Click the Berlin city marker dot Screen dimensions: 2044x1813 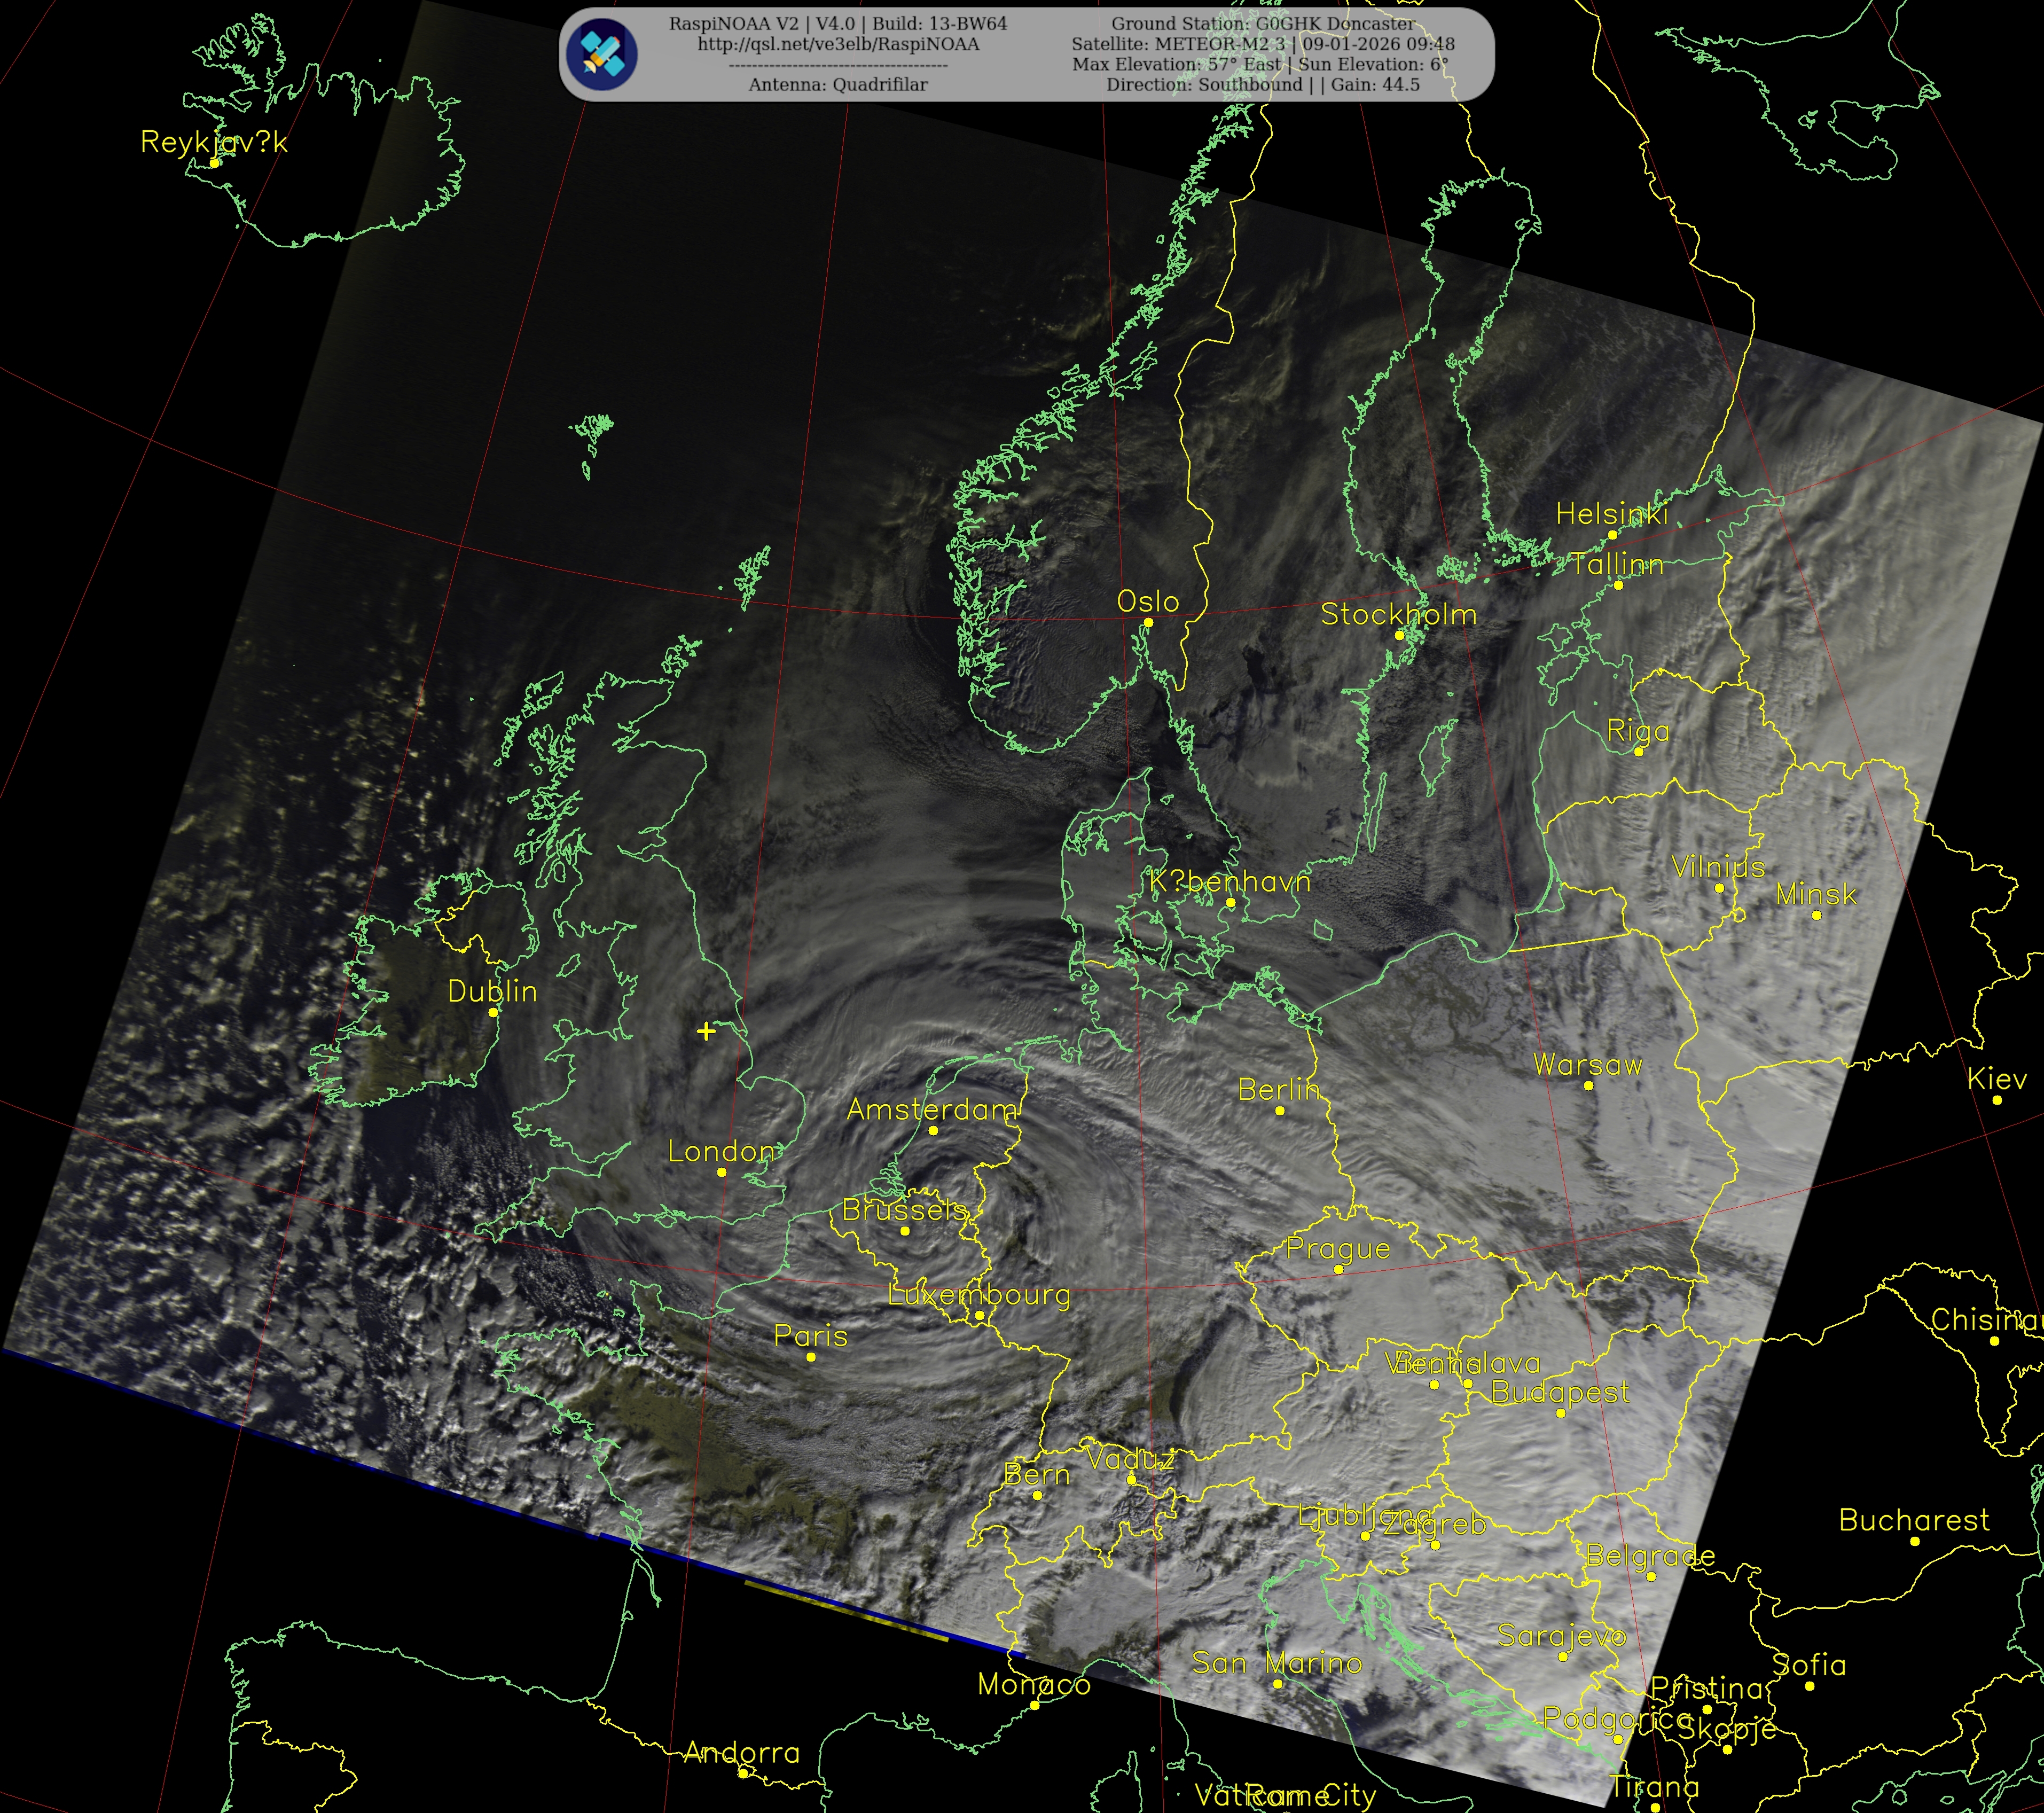coord(1279,1110)
